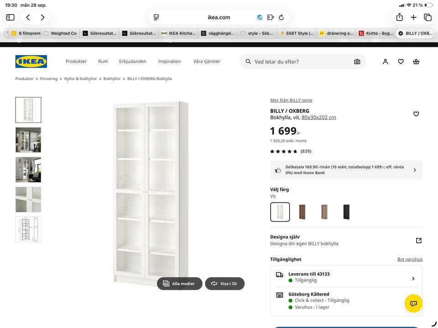Click the Visa i 3D button
The image size is (438, 328).
pos(224,283)
